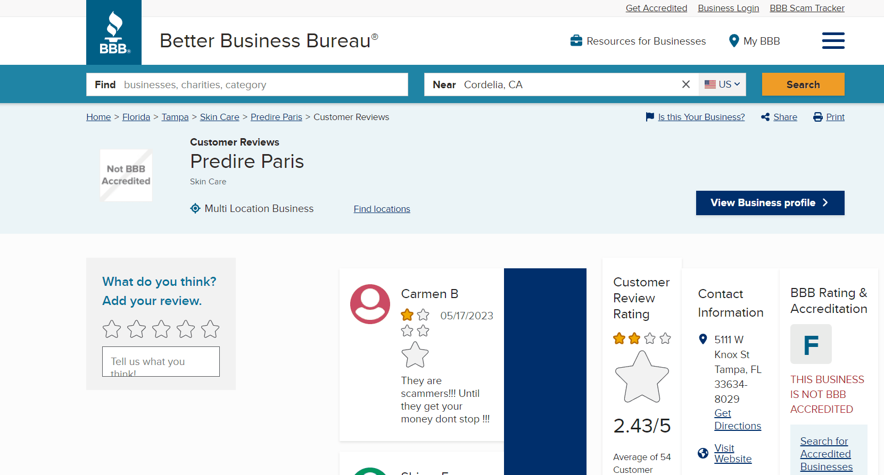This screenshot has width=884, height=475.
Task: Click Is this Your Business flag link
Action: [x=700, y=117]
